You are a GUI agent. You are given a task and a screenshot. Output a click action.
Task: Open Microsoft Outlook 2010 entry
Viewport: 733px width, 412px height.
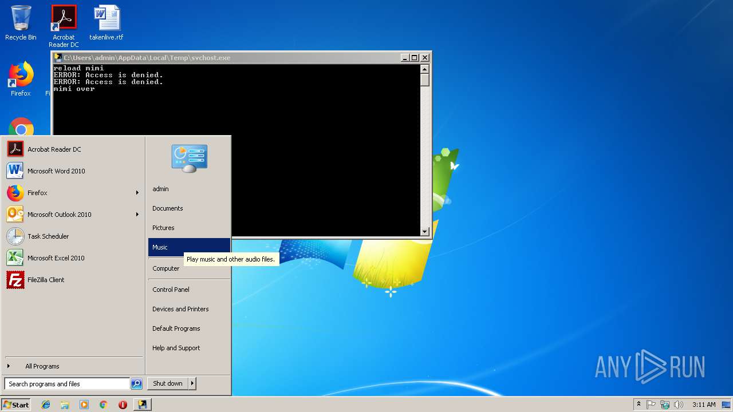73,215
